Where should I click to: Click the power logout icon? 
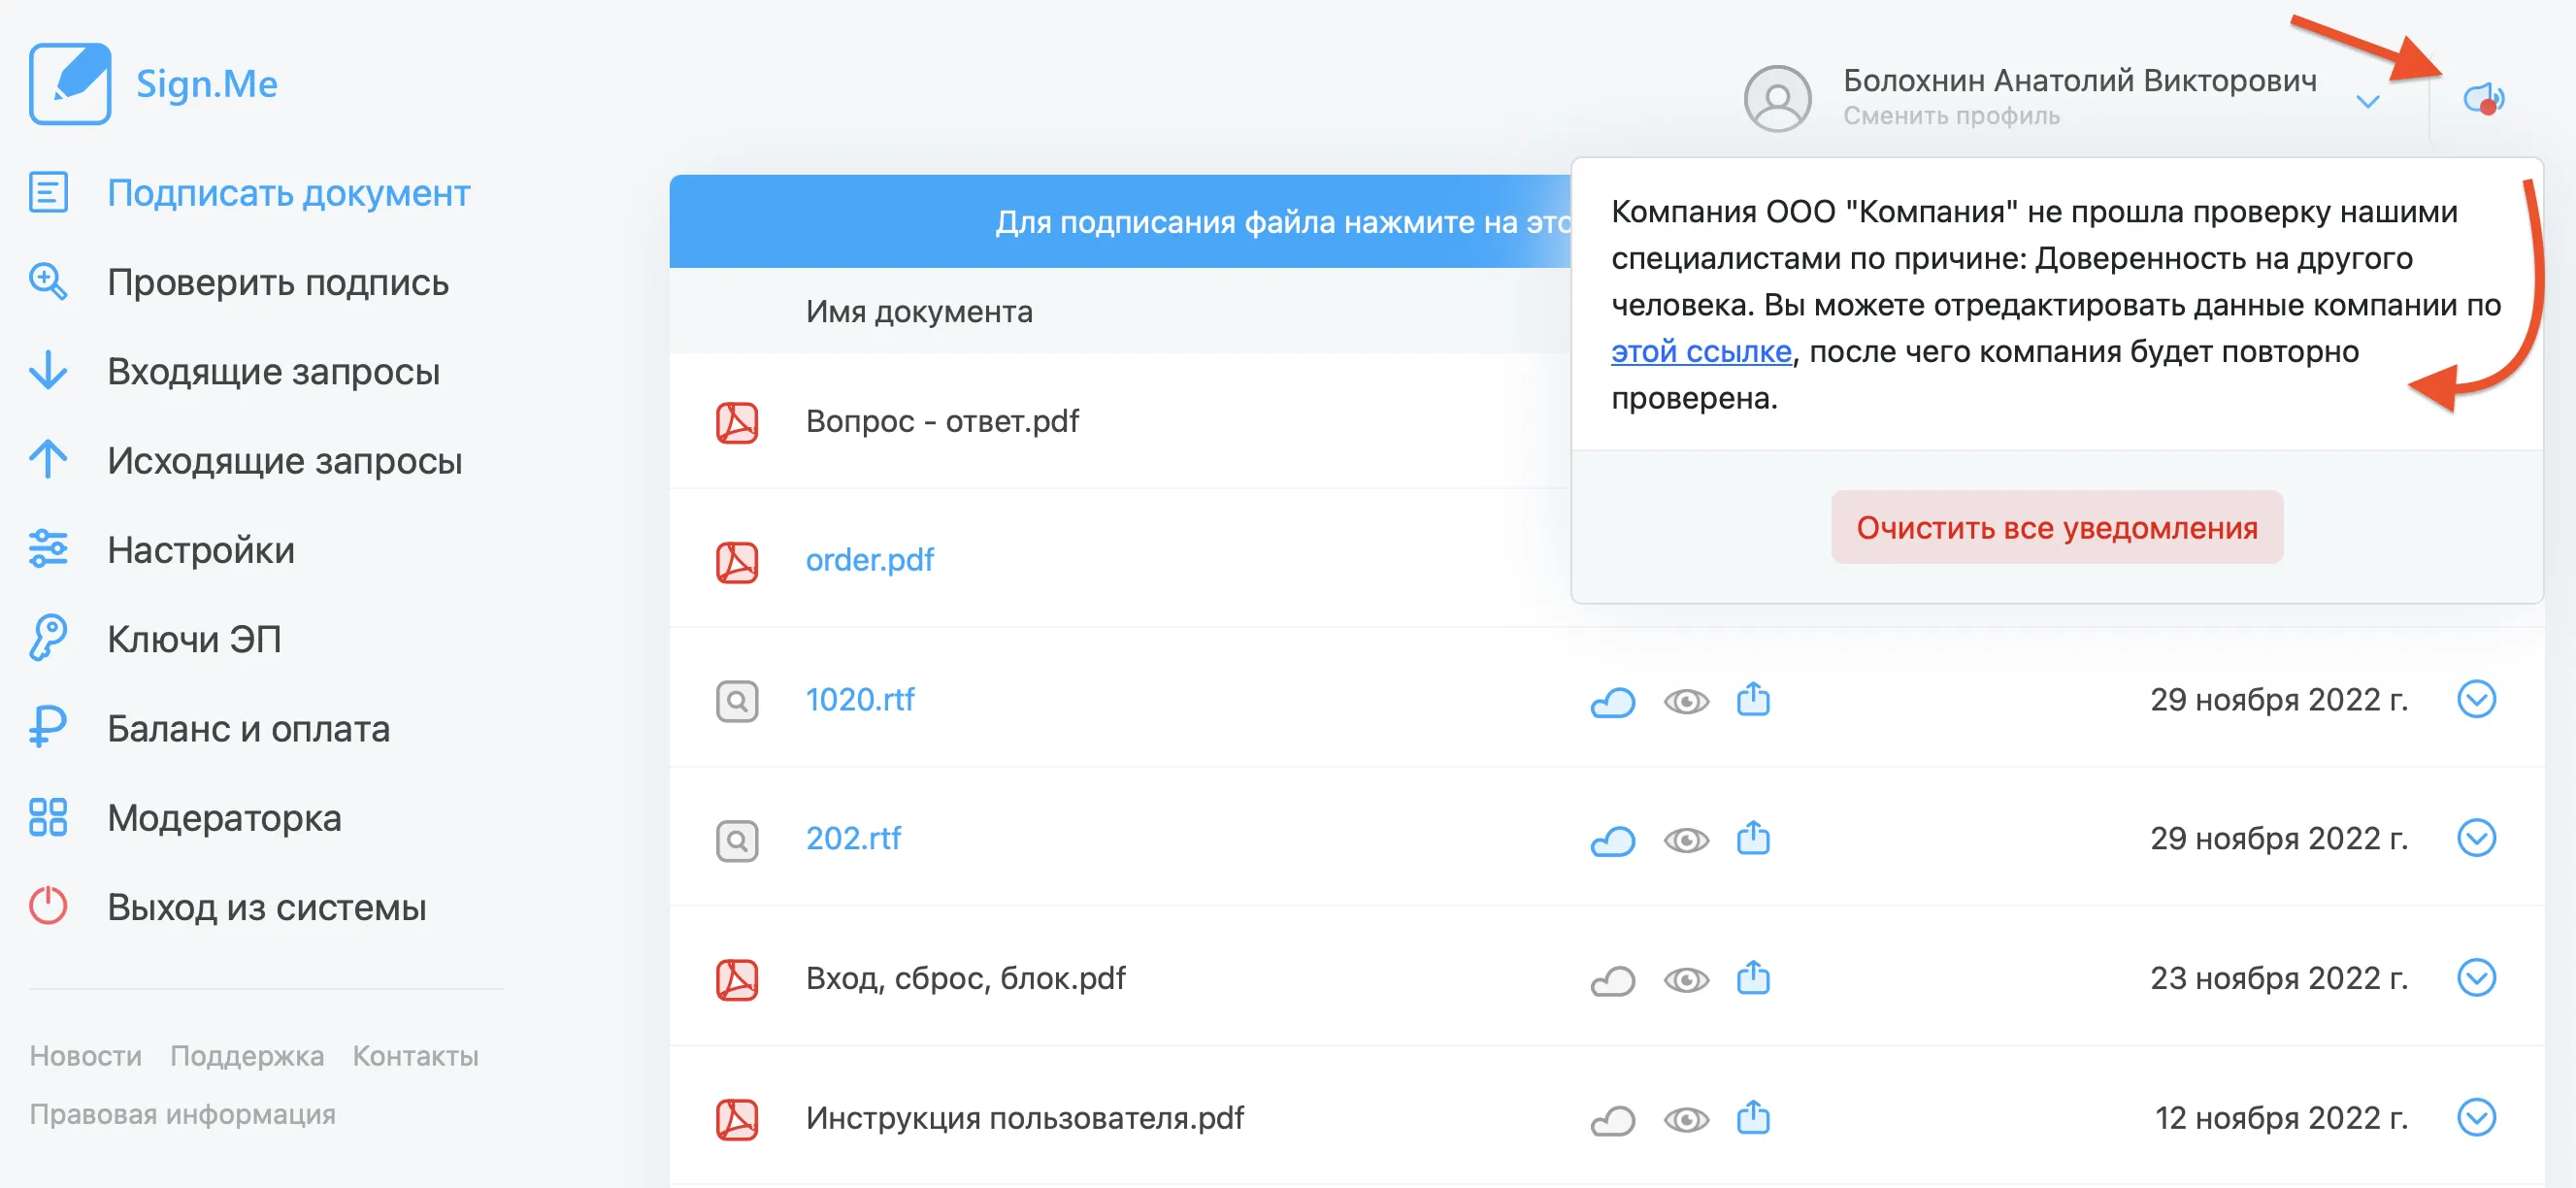click(48, 906)
